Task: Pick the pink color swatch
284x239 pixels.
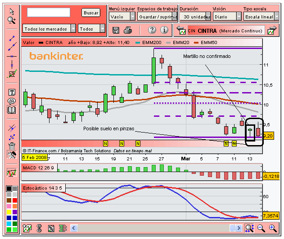Action: coord(9,206)
